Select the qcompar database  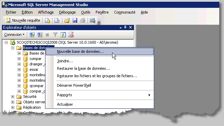coord(36,86)
